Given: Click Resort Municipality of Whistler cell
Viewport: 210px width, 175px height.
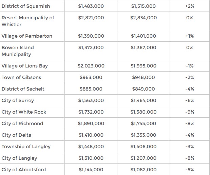Looking at the screenshot, I should [28, 21].
